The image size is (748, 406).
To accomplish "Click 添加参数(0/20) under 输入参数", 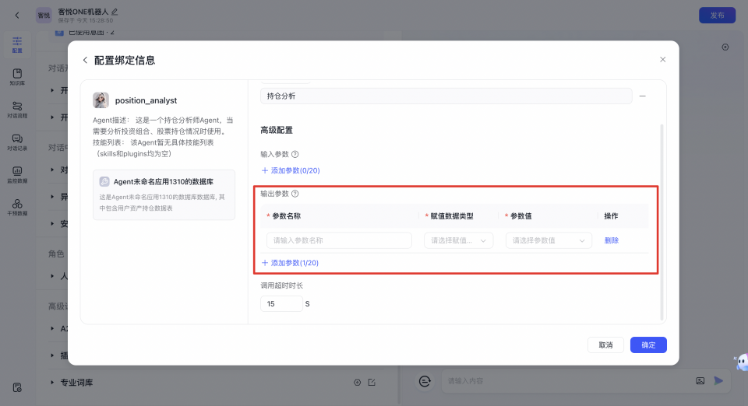I will coord(291,170).
